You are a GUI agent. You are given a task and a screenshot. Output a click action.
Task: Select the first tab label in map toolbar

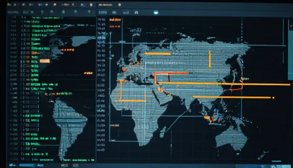point(103,12)
